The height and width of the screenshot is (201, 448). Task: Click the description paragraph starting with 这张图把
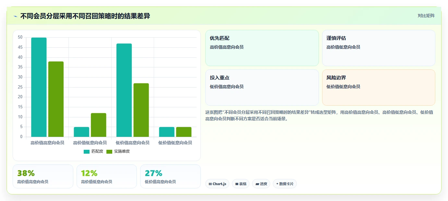coord(319,115)
